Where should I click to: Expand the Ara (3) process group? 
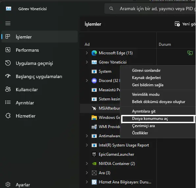tap(87, 173)
